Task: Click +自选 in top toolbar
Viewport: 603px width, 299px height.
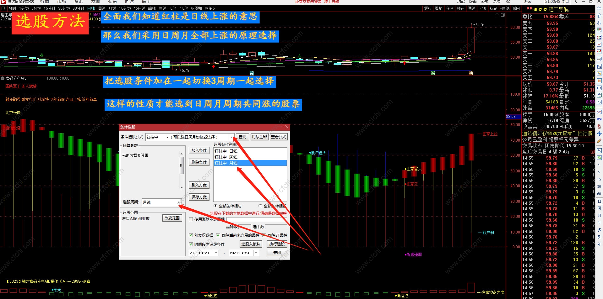Action: click(505, 8)
